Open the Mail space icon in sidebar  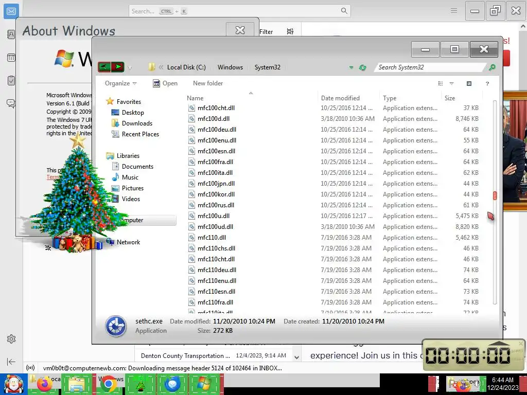click(11, 11)
